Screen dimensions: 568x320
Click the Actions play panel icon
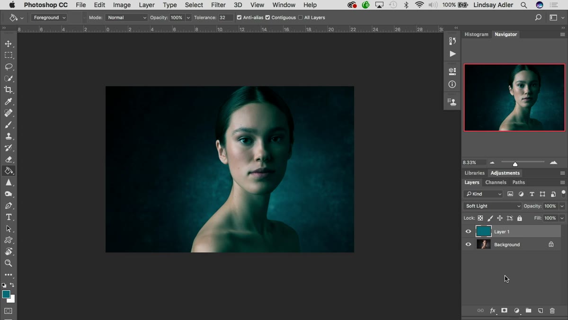(453, 54)
